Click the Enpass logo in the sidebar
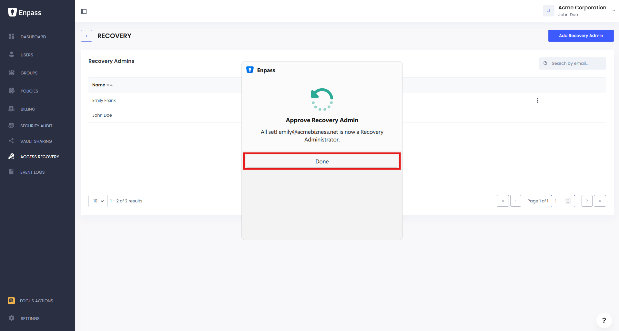Image resolution: width=619 pixels, height=331 pixels. pos(25,13)
